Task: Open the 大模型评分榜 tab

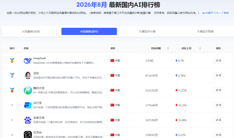Action: click(147, 31)
